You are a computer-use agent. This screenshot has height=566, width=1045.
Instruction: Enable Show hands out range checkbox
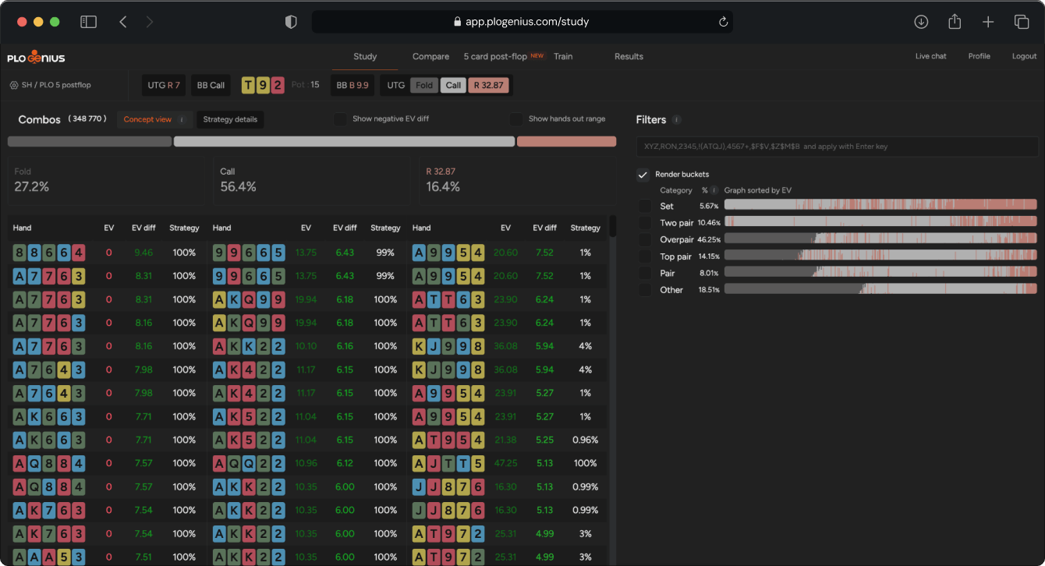516,119
